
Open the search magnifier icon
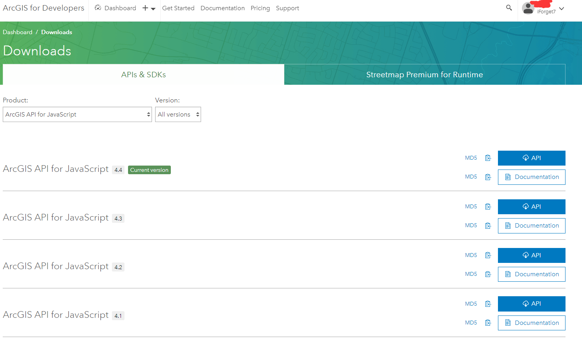point(509,8)
